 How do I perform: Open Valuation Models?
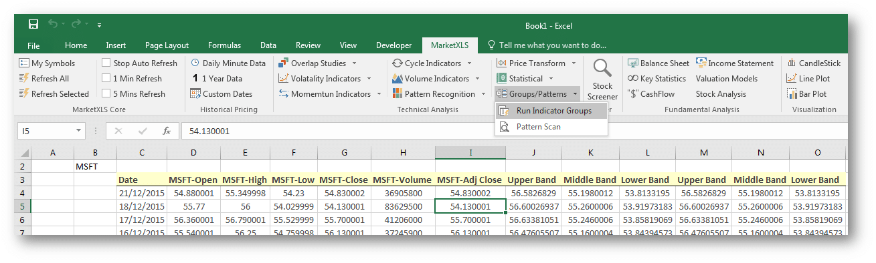click(x=726, y=79)
